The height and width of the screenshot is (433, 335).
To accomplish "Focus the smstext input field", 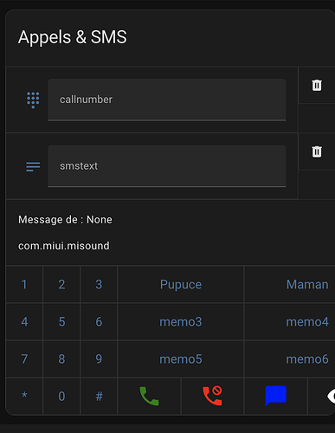I will click(x=167, y=166).
